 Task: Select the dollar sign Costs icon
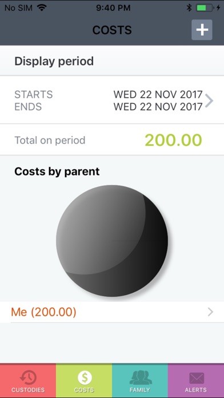pos(84,377)
